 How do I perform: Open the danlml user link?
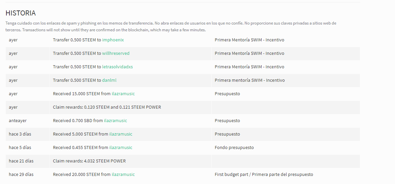coord(109,80)
